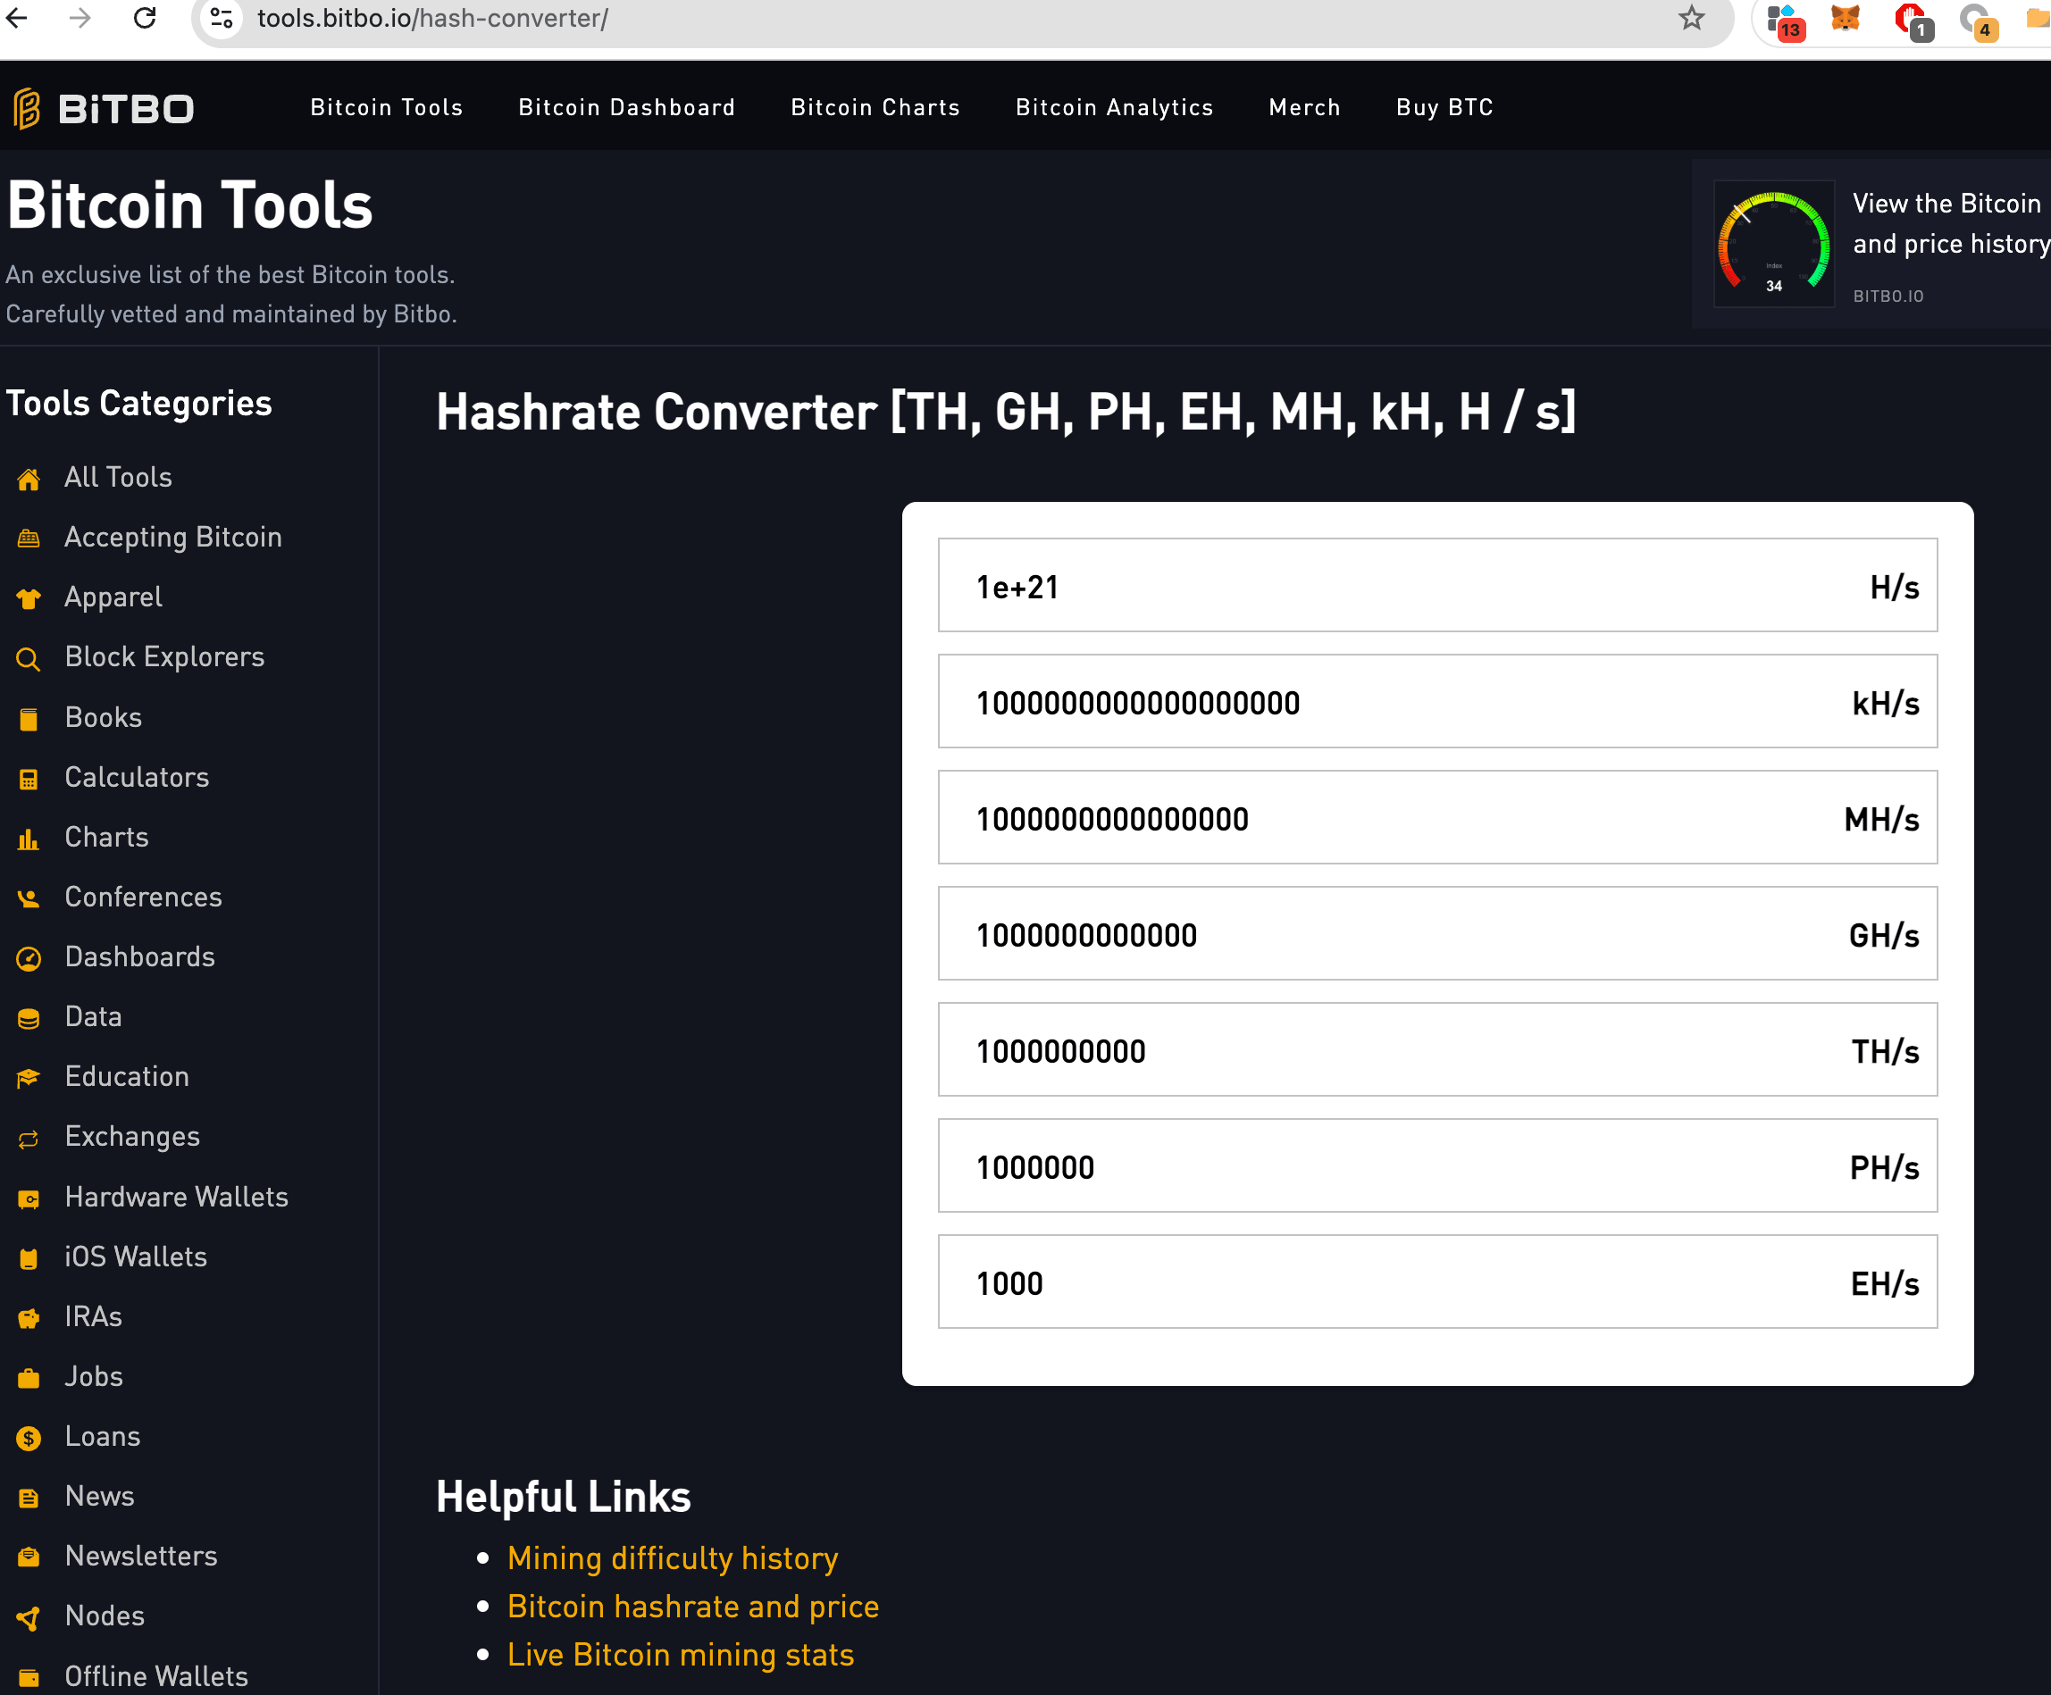This screenshot has height=1695, width=2051.
Task: Click the Conferences phone icon
Action: [29, 898]
